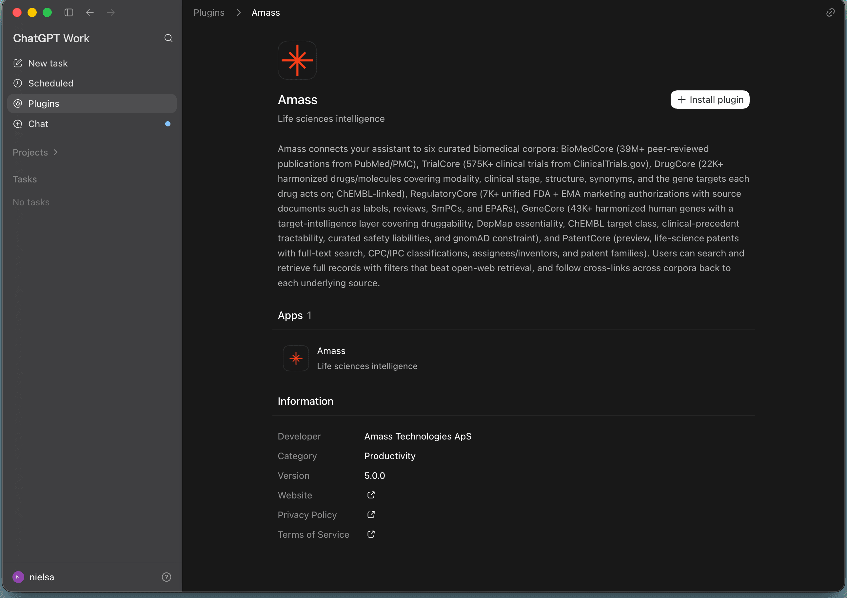This screenshot has height=598, width=847.
Task: Open the Privacy Policy external link icon
Action: tap(371, 514)
